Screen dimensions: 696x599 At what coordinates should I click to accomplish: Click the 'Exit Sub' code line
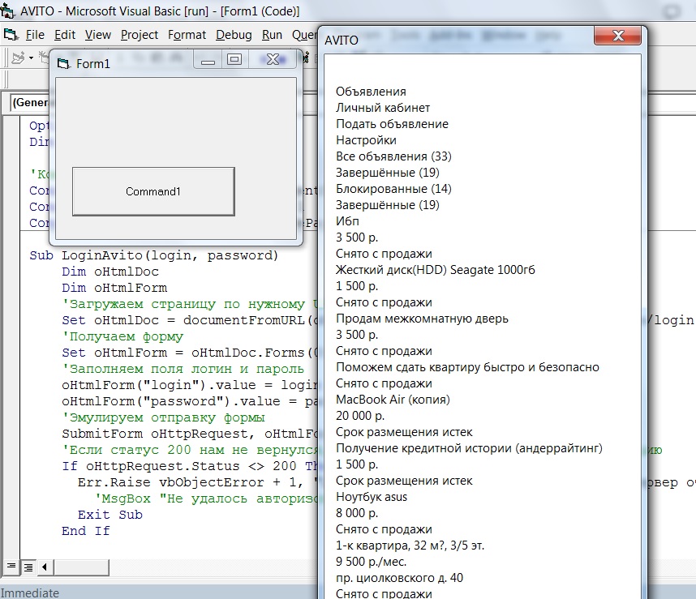pyautogui.click(x=110, y=515)
